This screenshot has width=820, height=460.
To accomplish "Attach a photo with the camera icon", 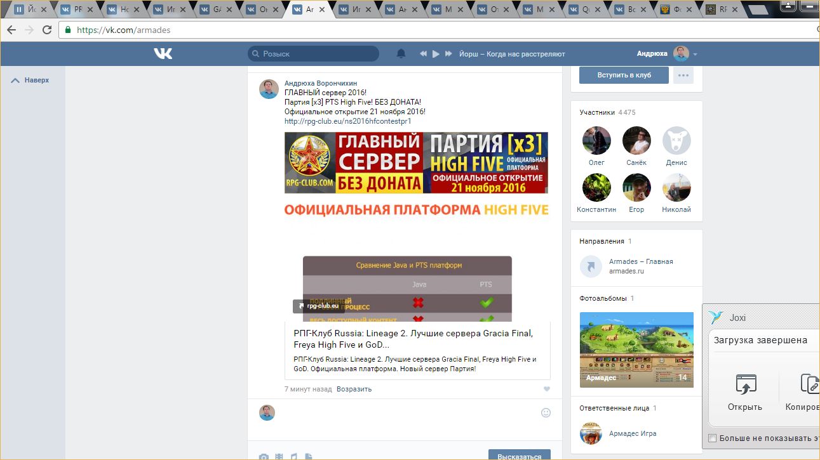I will point(264,457).
